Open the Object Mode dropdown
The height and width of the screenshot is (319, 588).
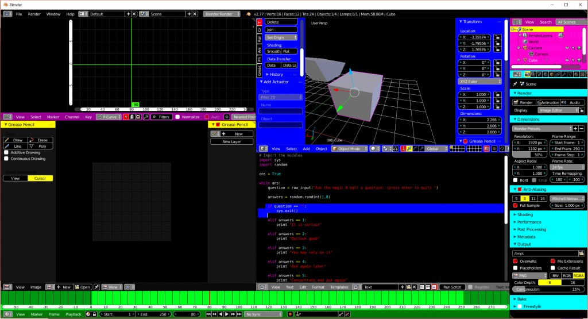point(349,149)
